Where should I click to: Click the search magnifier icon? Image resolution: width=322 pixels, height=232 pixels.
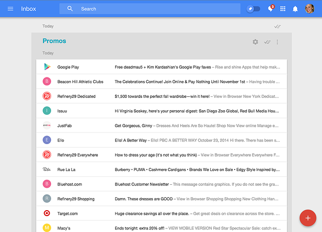tap(70, 8)
